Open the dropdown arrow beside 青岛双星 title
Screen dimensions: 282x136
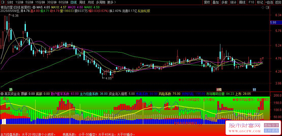[x=34, y=8]
